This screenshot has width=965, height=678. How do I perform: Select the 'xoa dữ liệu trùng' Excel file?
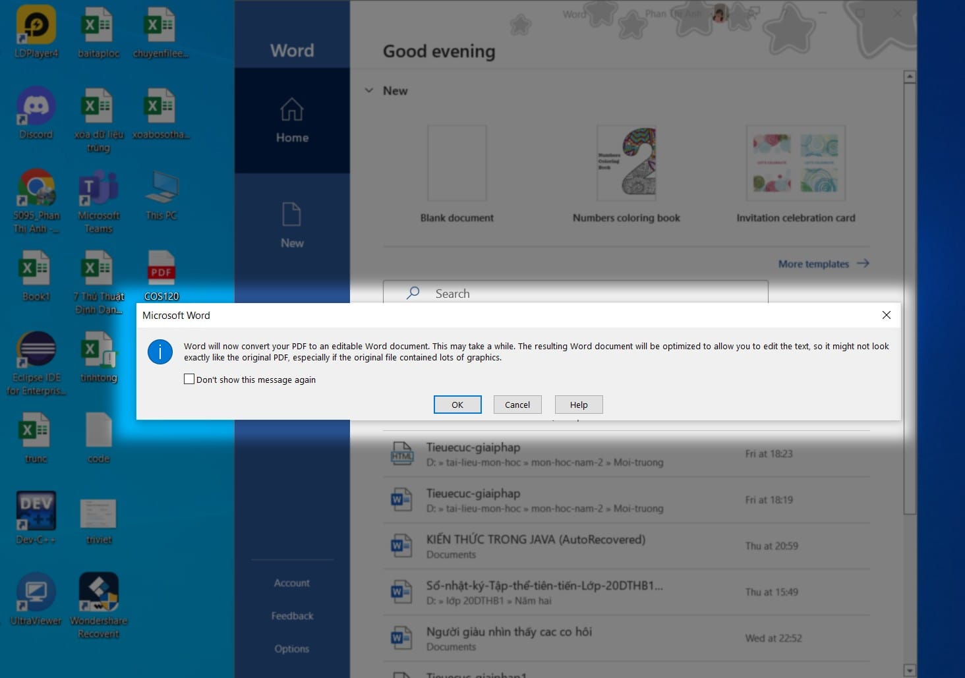[98, 120]
